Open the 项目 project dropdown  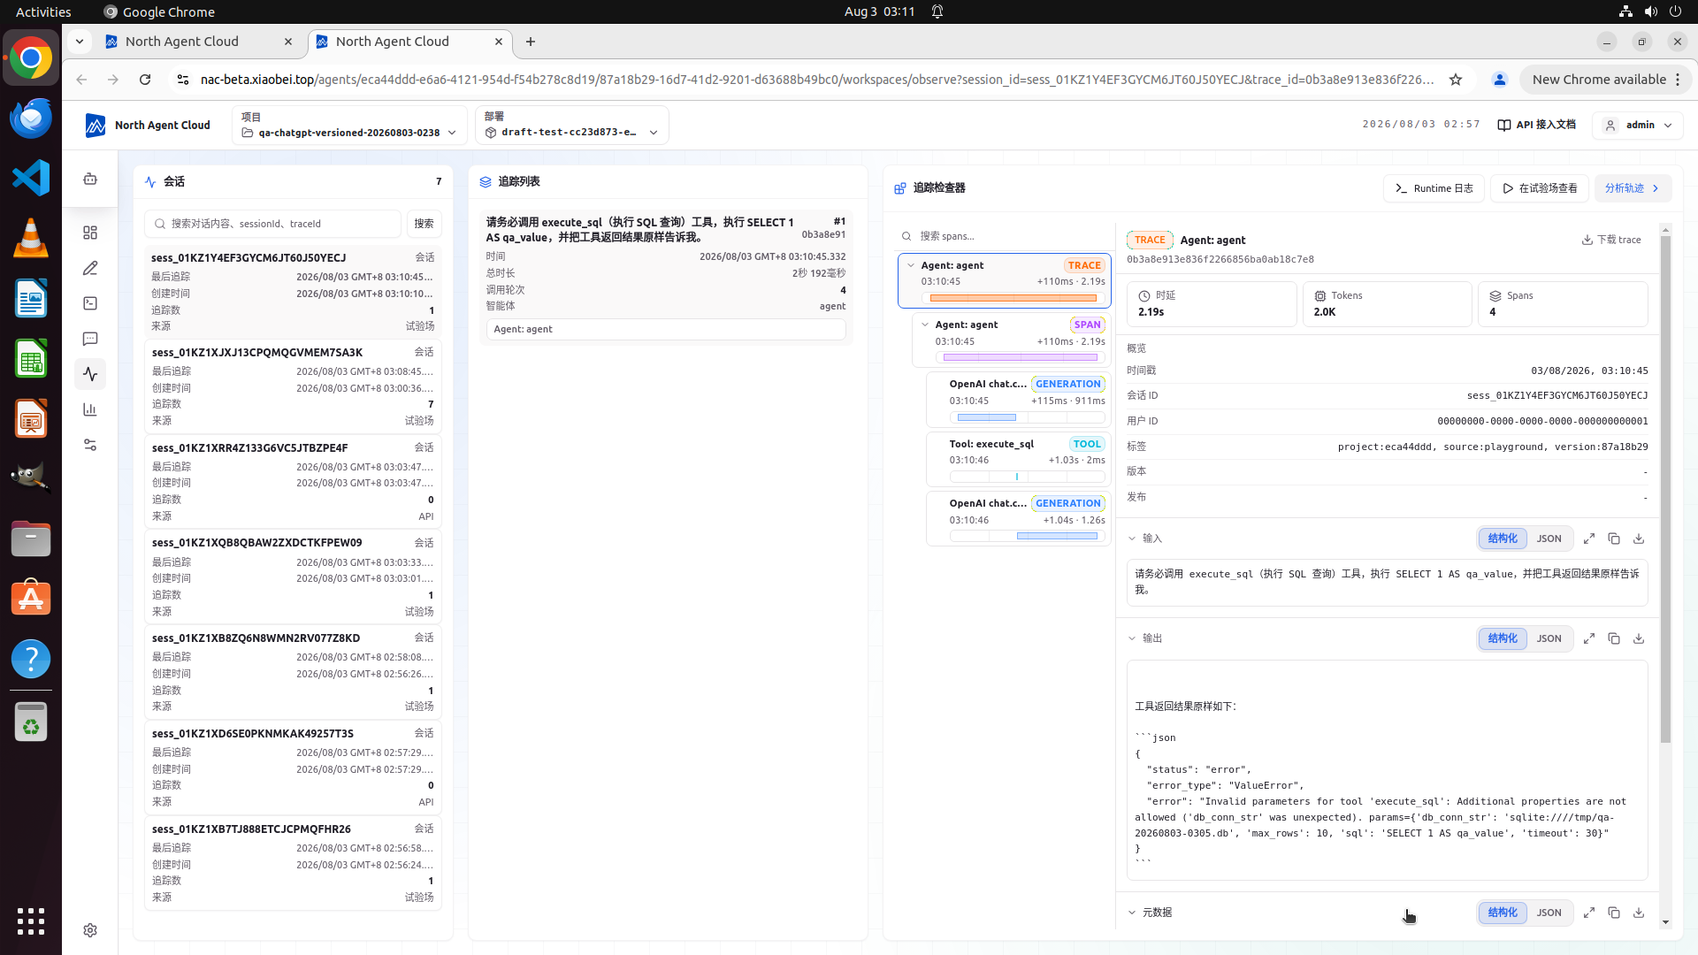click(349, 126)
